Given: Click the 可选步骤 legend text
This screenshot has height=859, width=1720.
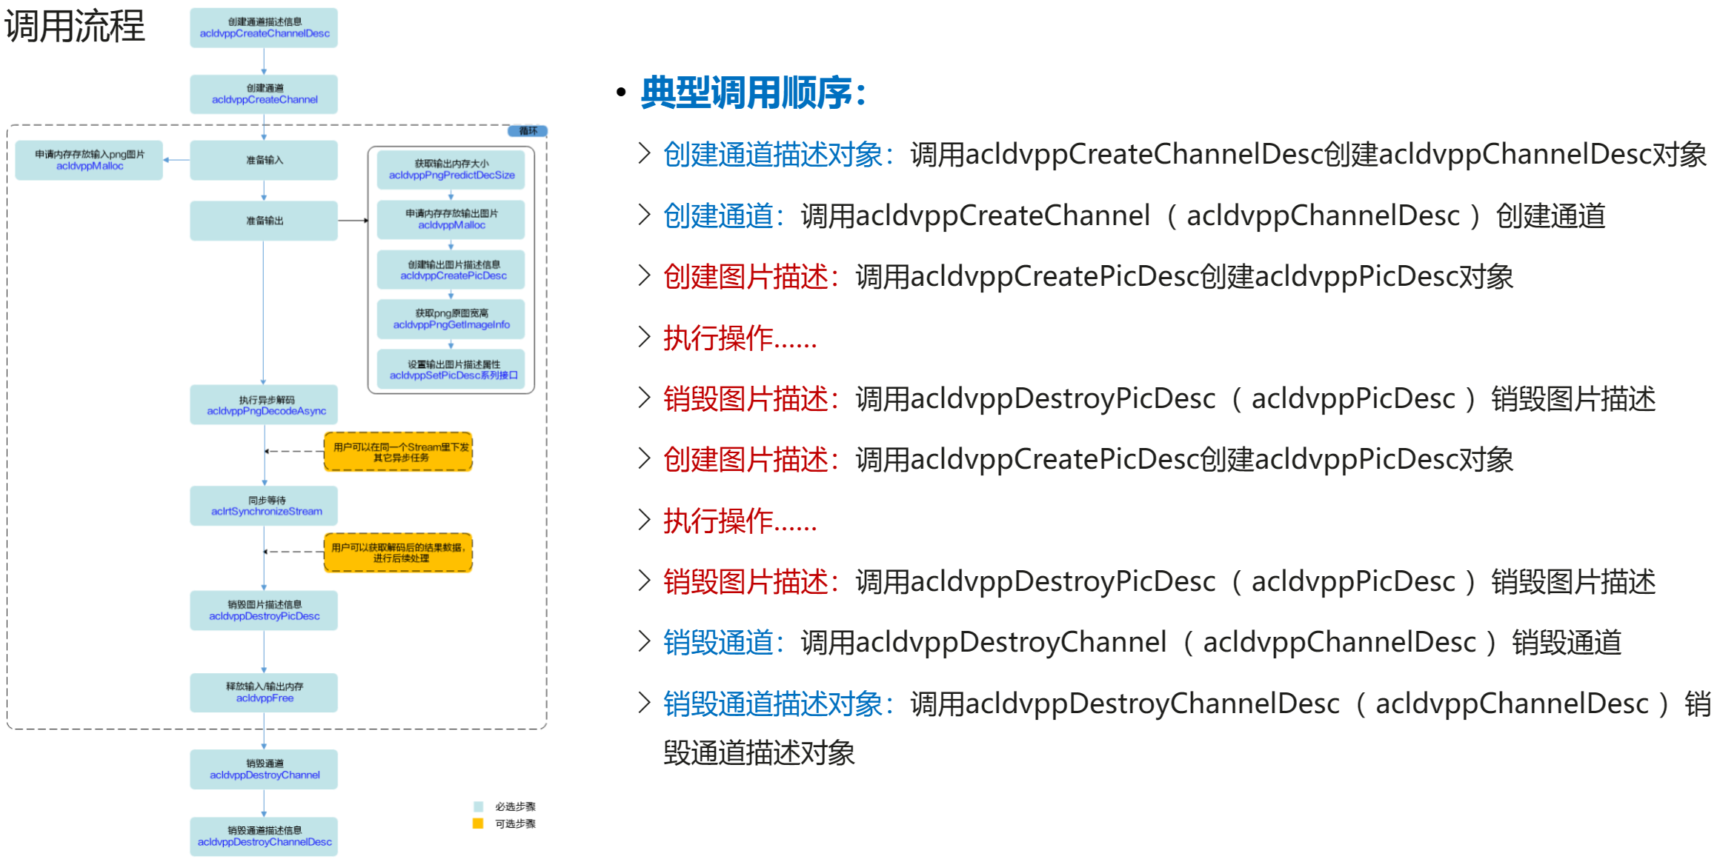Looking at the screenshot, I should click(515, 823).
